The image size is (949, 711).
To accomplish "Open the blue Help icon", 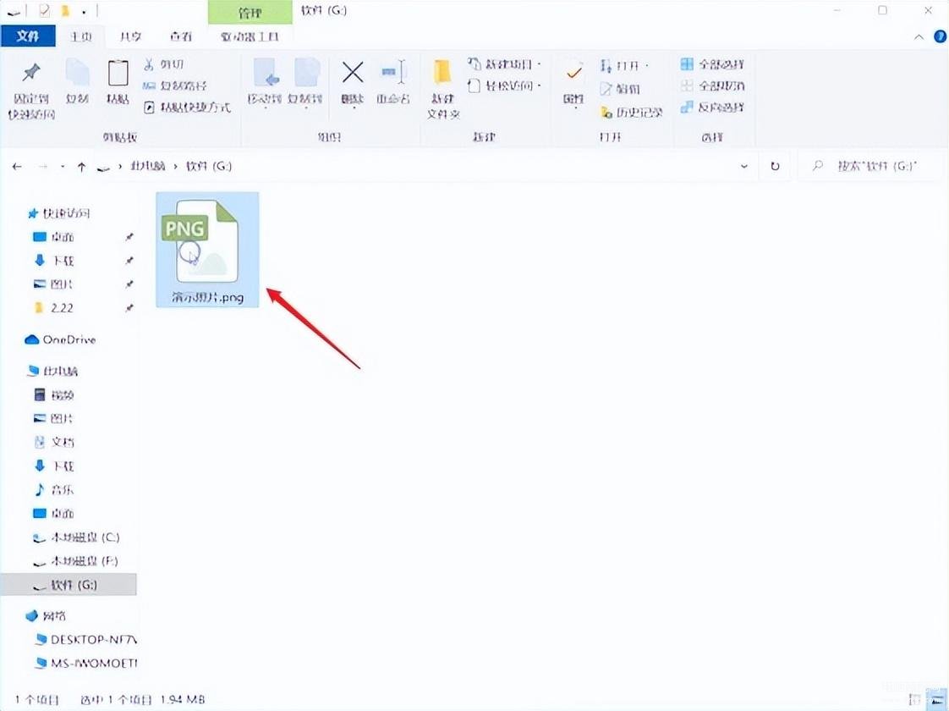I will pos(941,37).
